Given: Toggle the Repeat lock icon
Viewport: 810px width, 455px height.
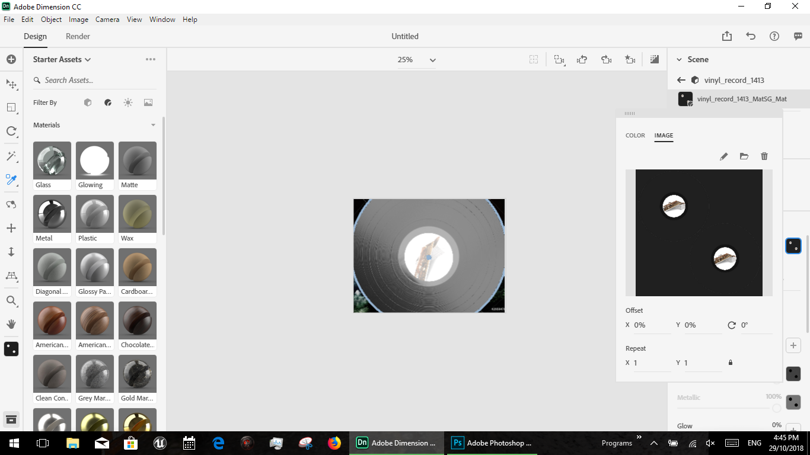Looking at the screenshot, I should coord(731,363).
